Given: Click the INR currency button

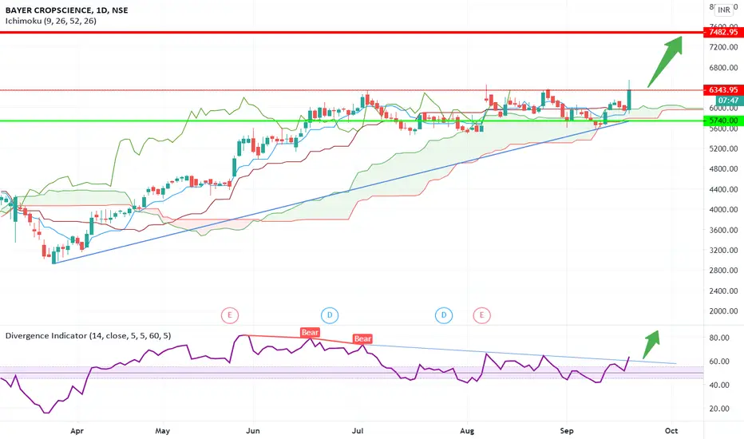Looking at the screenshot, I should (724, 10).
